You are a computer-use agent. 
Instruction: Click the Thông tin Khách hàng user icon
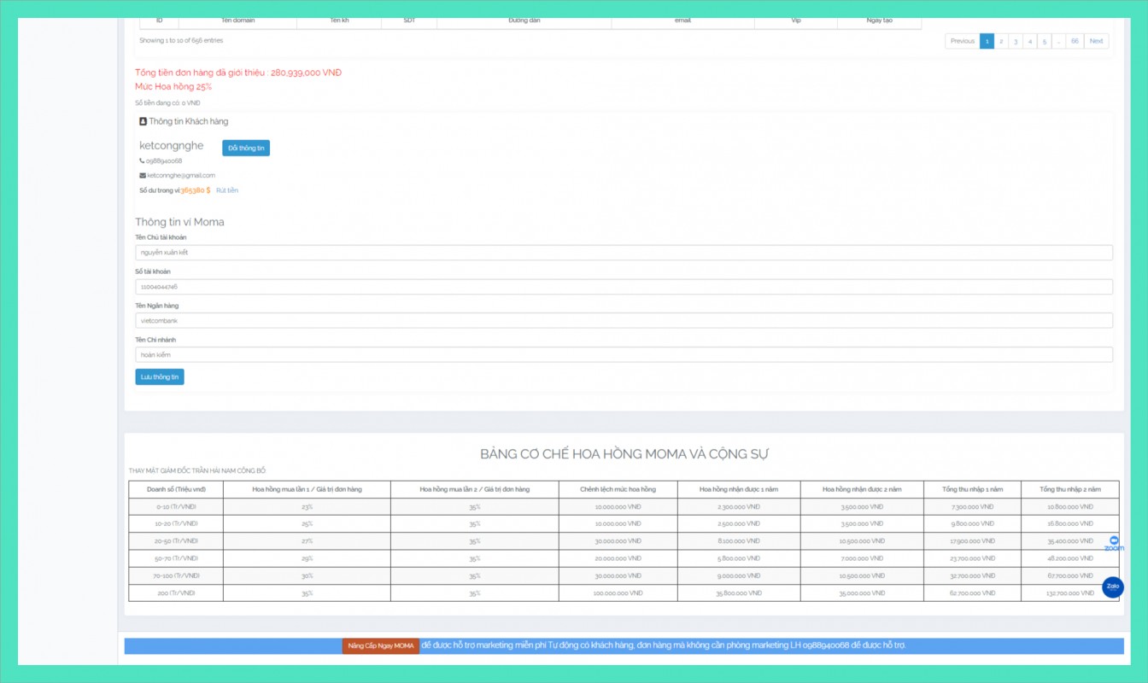tap(143, 121)
